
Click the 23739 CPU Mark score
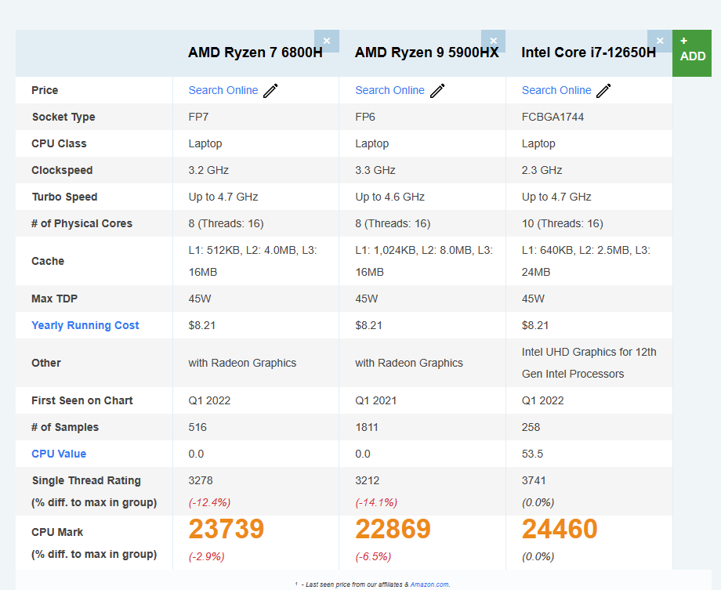click(226, 529)
